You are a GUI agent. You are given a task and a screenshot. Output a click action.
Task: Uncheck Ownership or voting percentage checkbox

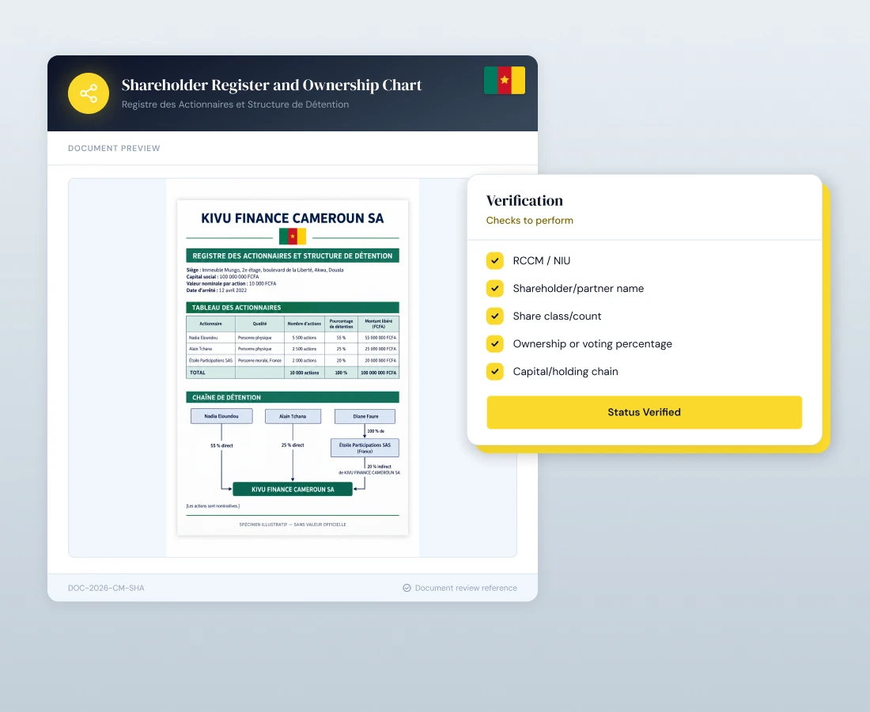(495, 343)
